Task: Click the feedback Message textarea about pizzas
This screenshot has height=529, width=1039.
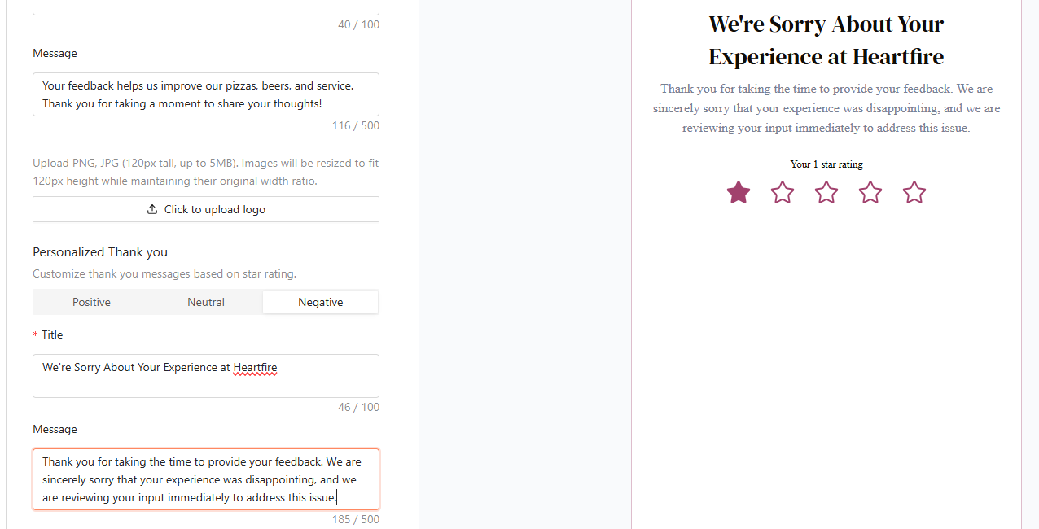Action: coord(205,94)
